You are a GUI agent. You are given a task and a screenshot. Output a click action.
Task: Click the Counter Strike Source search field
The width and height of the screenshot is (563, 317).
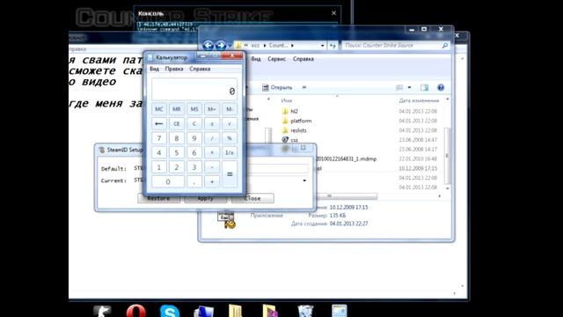(395, 45)
